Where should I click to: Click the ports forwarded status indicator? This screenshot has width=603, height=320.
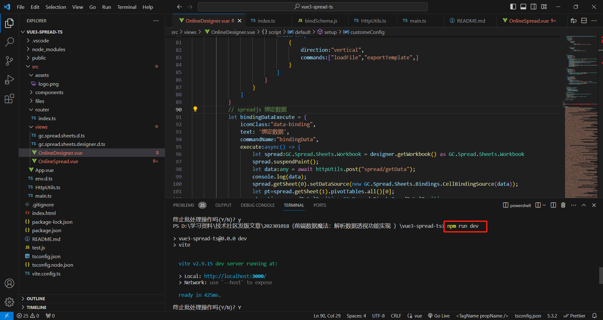(x=50, y=316)
